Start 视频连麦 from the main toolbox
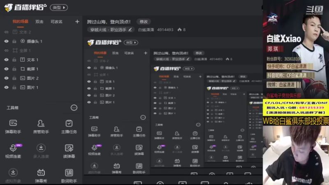The height and width of the screenshot is (185, 329). tap(13, 151)
